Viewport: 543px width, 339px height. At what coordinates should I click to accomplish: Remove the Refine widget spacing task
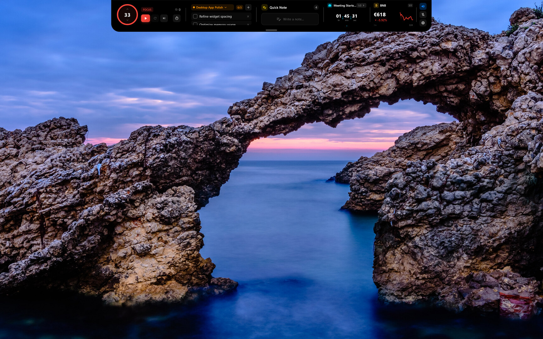coord(248,16)
